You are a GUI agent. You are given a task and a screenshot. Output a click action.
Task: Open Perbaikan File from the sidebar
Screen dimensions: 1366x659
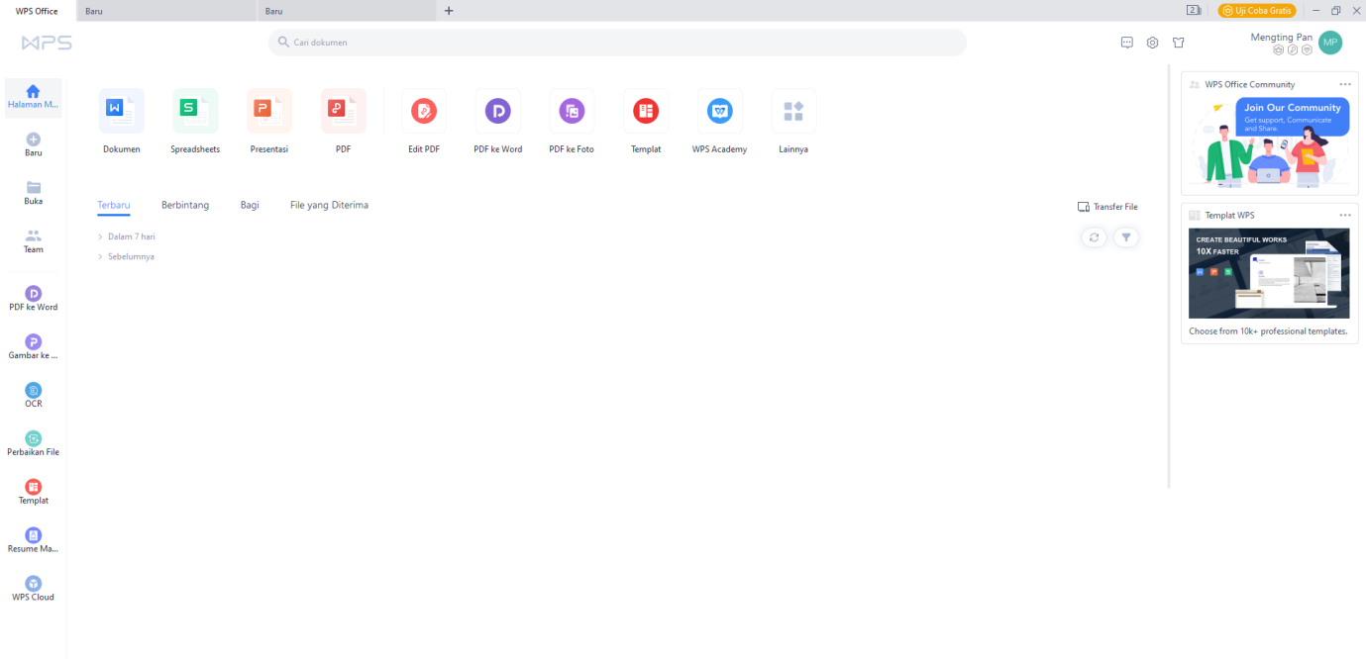33,441
